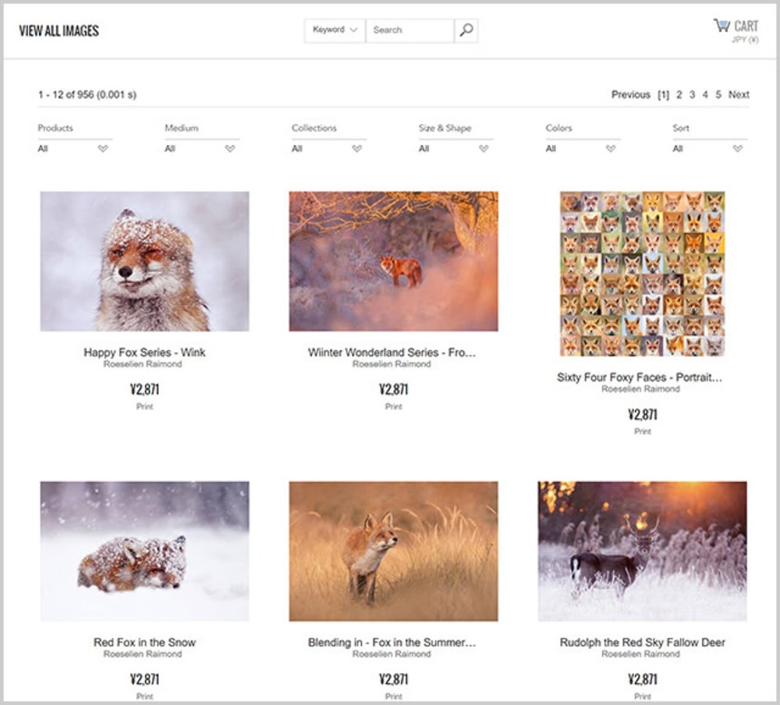This screenshot has height=705, width=780.
Task: Go to the Previous results page
Action: pyautogui.click(x=630, y=94)
